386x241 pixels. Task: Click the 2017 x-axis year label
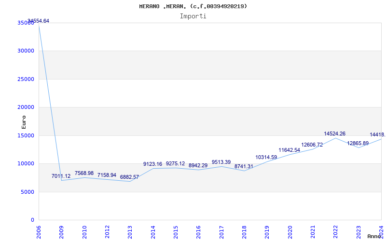click(221, 231)
